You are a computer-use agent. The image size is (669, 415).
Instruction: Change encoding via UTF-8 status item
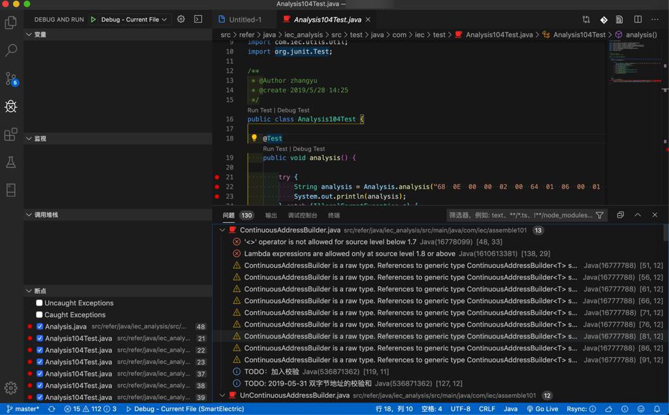tap(461, 409)
